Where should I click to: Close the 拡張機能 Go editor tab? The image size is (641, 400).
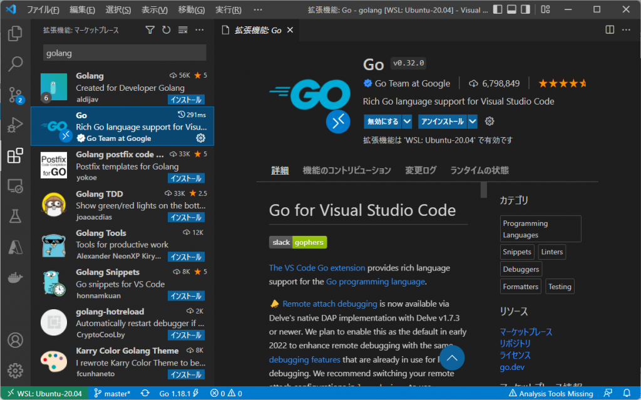click(x=290, y=30)
